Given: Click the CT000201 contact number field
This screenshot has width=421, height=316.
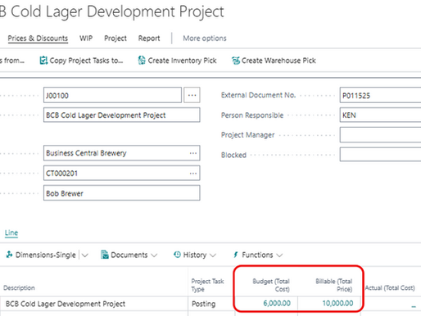Looking at the screenshot, I should (x=122, y=174).
